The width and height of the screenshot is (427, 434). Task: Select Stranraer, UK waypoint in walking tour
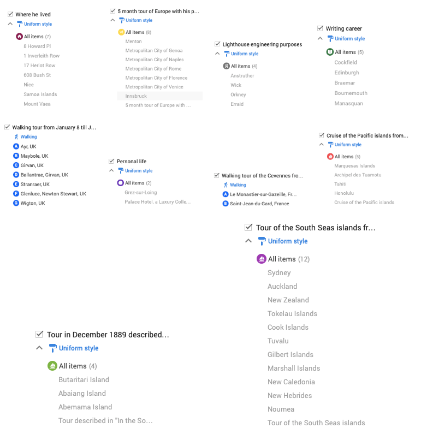pos(35,184)
